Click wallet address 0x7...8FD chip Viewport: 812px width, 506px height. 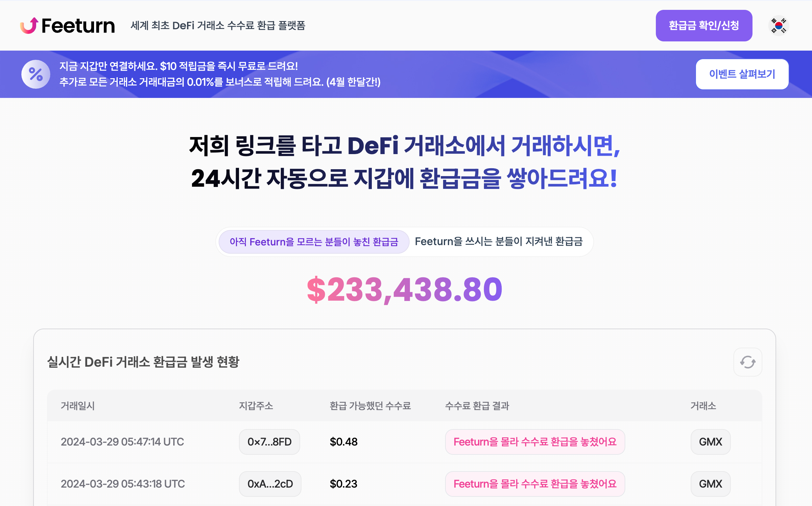pos(269,442)
